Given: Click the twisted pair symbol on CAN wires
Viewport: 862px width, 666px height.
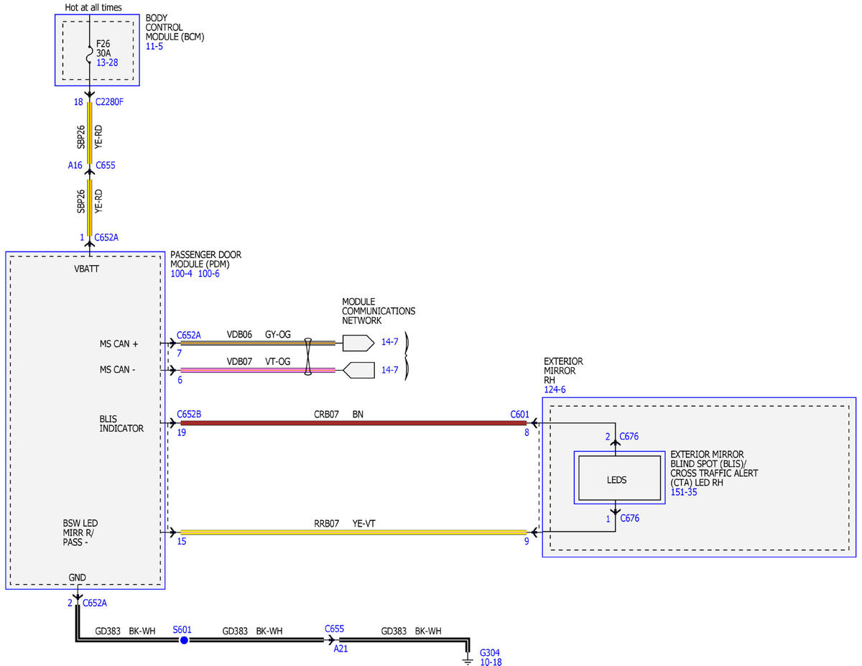Looking at the screenshot, I should (307, 356).
